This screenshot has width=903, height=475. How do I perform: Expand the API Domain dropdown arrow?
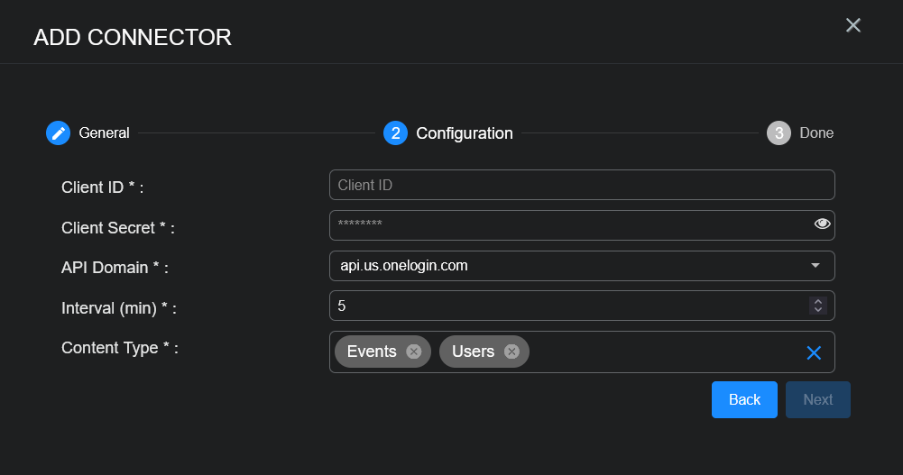point(815,266)
